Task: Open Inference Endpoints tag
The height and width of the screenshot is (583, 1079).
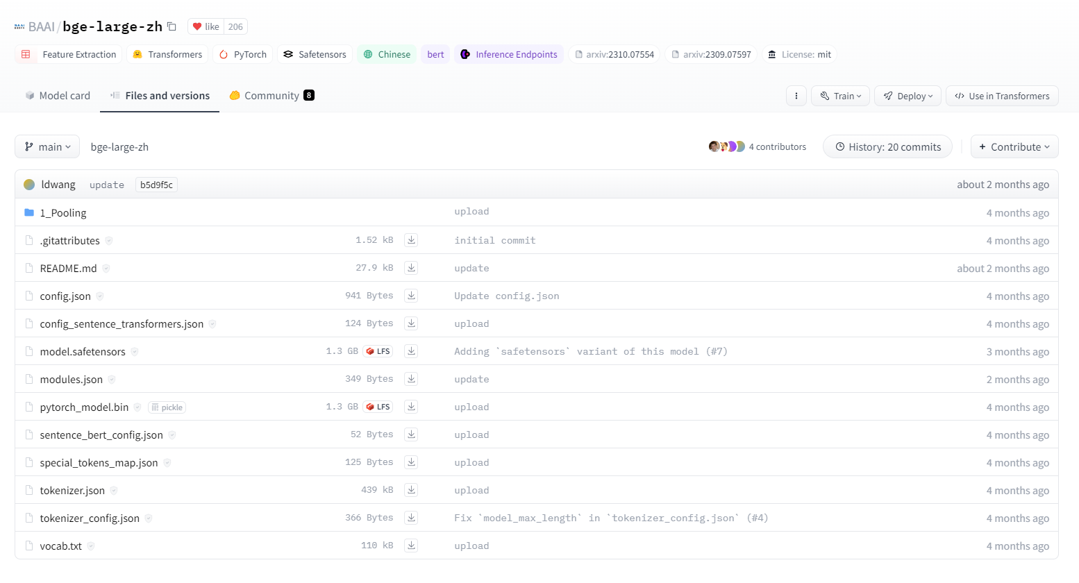Action: click(x=509, y=54)
